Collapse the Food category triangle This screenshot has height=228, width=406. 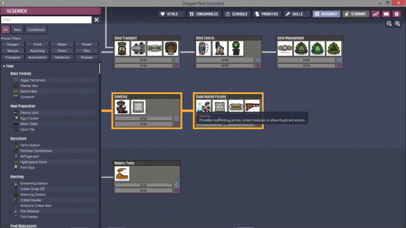point(4,66)
